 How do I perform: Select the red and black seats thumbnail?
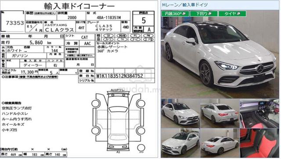(x=259, y=143)
